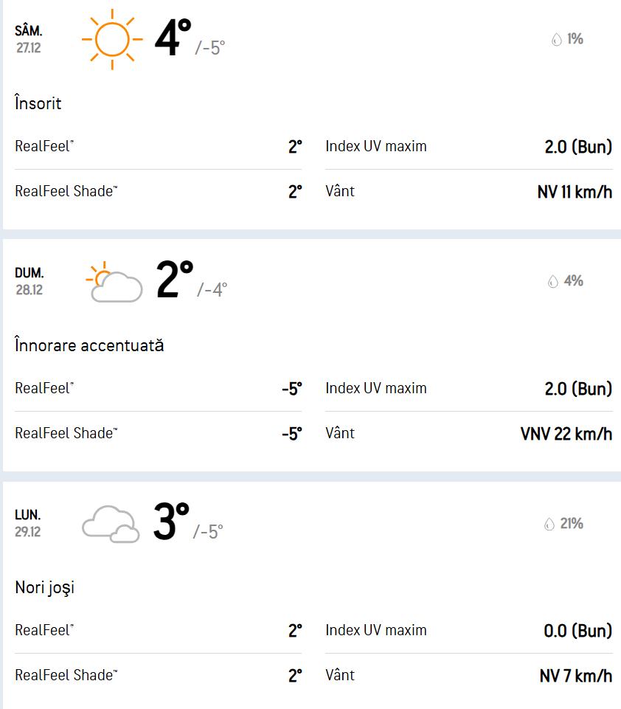The height and width of the screenshot is (709, 621).
Task: Click Saturday's 4° high temperature
Action: tap(173, 38)
